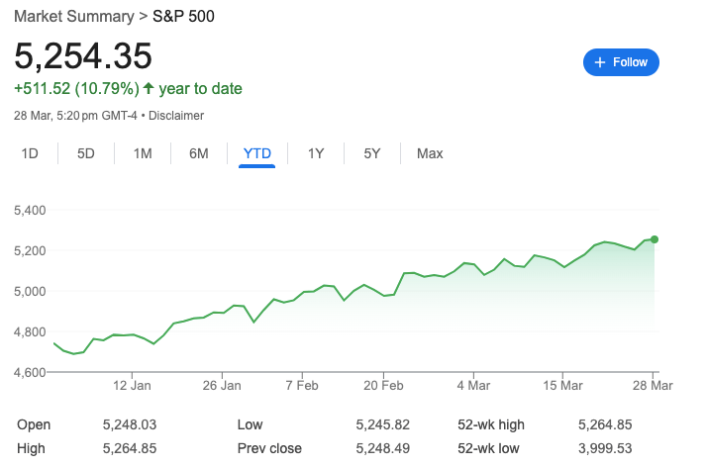The width and height of the screenshot is (706, 467).
Task: Select the YTD tab
Action: pyautogui.click(x=257, y=153)
